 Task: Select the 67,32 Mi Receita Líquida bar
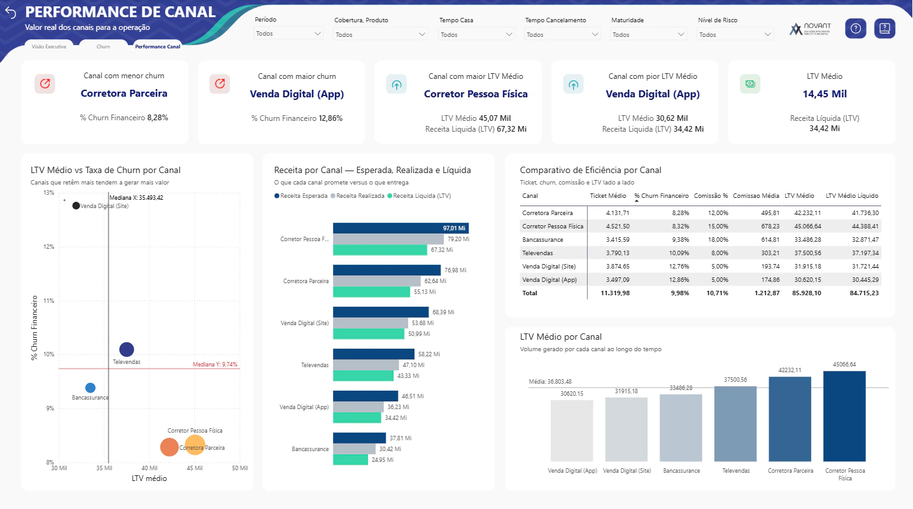(x=380, y=250)
